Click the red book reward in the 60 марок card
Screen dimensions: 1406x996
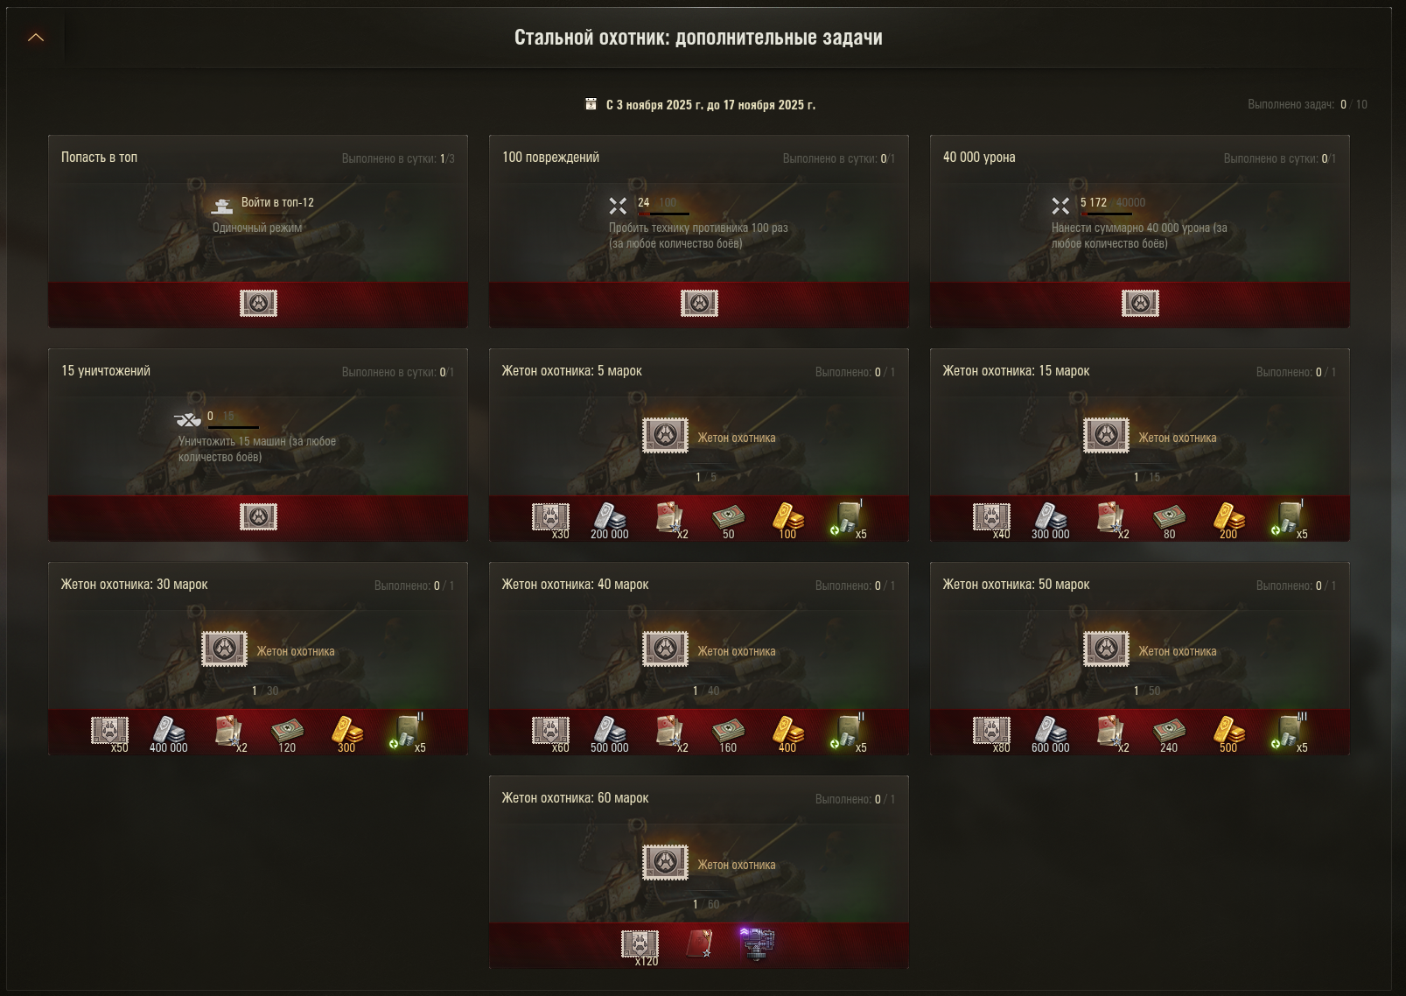[x=699, y=944]
